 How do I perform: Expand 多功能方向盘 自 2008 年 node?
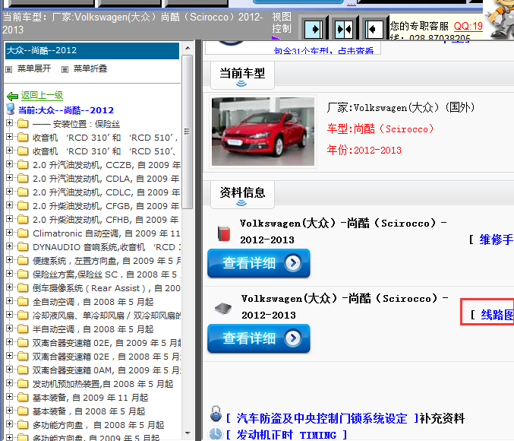point(10,424)
